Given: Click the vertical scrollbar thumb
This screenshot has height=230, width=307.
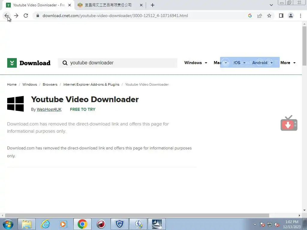Looking at the screenshot, I should [x=304, y=46].
